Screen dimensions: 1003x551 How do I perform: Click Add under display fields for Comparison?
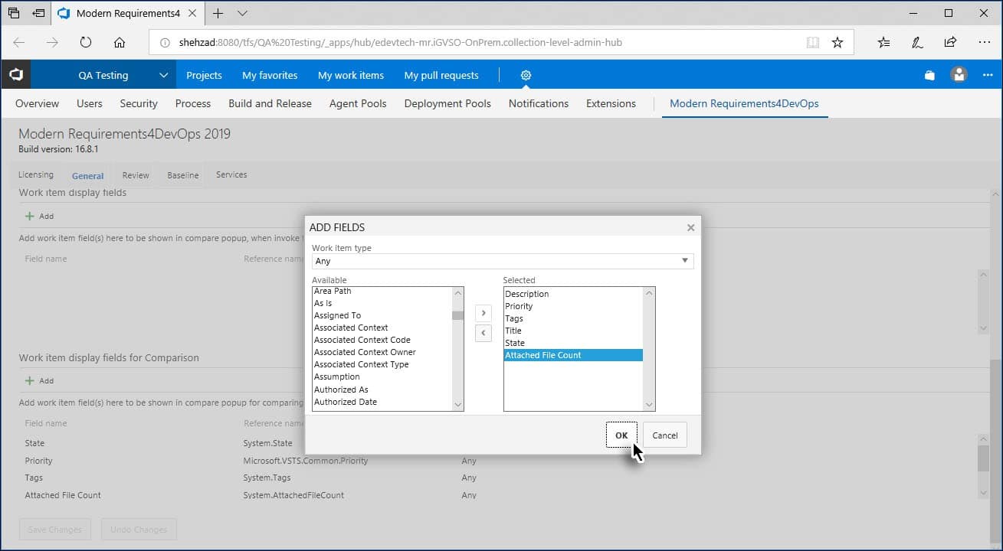[x=40, y=380]
